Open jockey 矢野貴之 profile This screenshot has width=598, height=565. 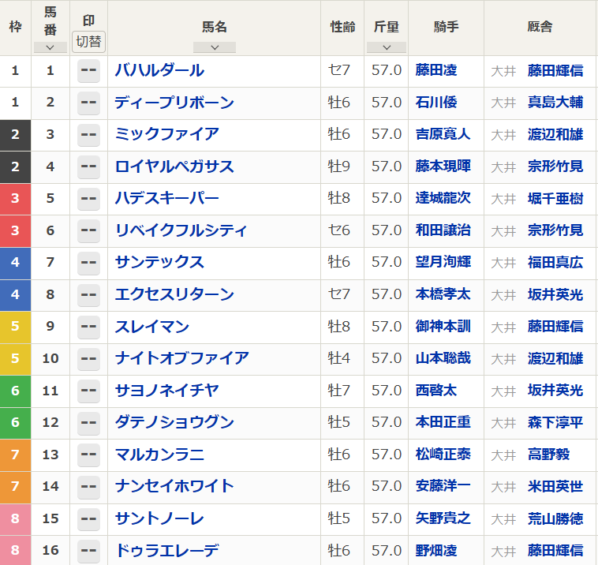click(x=443, y=518)
